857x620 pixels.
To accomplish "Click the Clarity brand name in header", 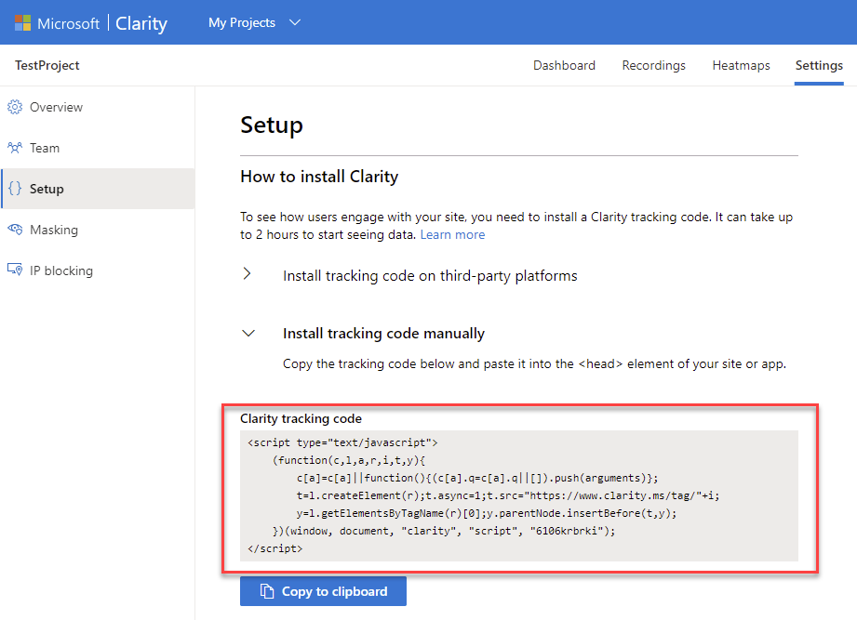I will [x=141, y=23].
